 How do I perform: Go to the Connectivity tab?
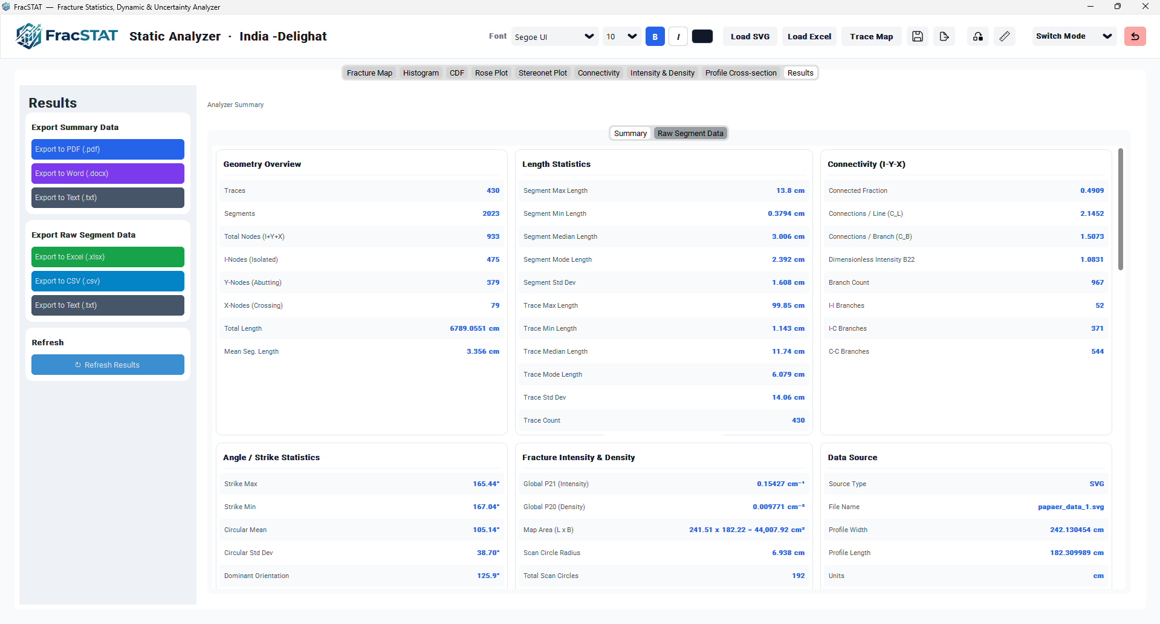(598, 73)
